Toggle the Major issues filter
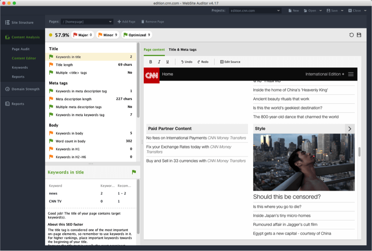Viewport: 372px width, 251px height. (x=82, y=35)
